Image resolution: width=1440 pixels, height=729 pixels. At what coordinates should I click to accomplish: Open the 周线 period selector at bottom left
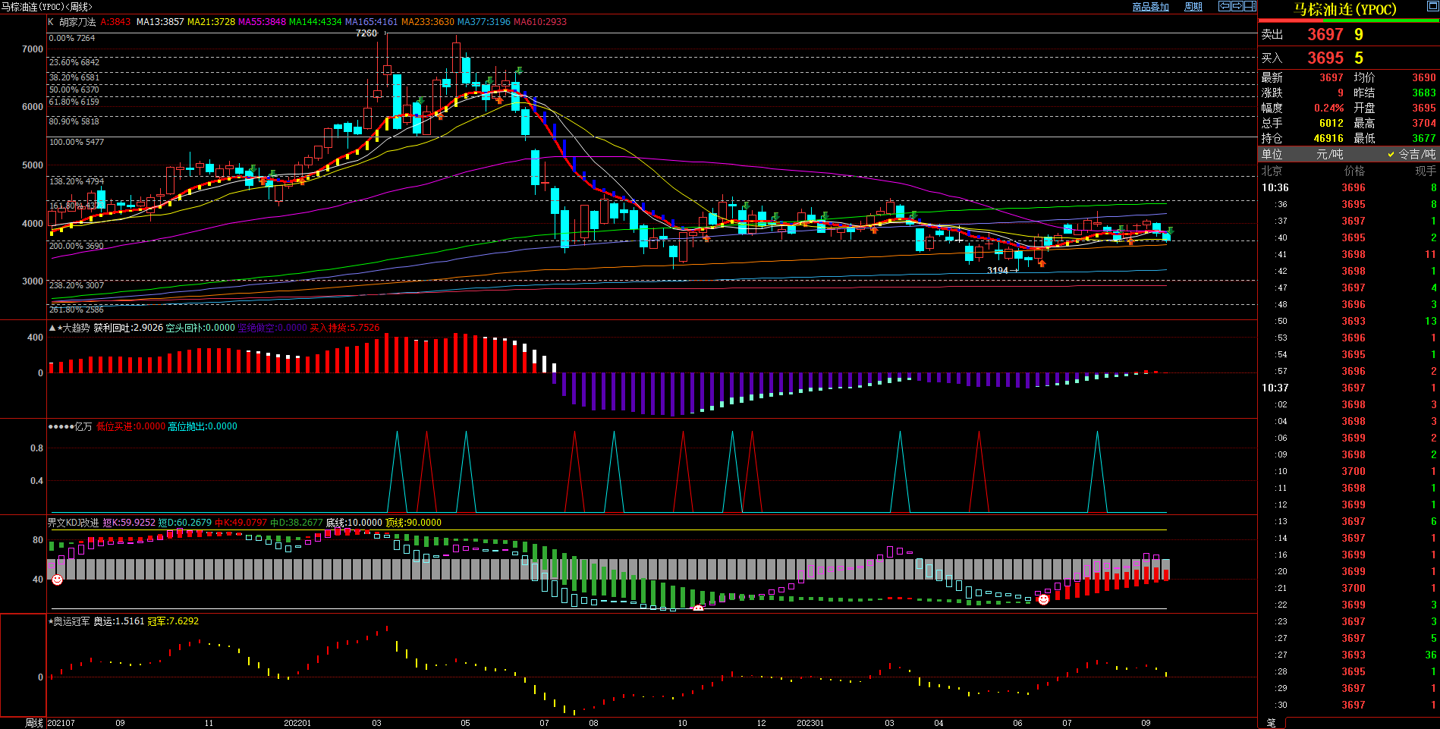(x=34, y=723)
